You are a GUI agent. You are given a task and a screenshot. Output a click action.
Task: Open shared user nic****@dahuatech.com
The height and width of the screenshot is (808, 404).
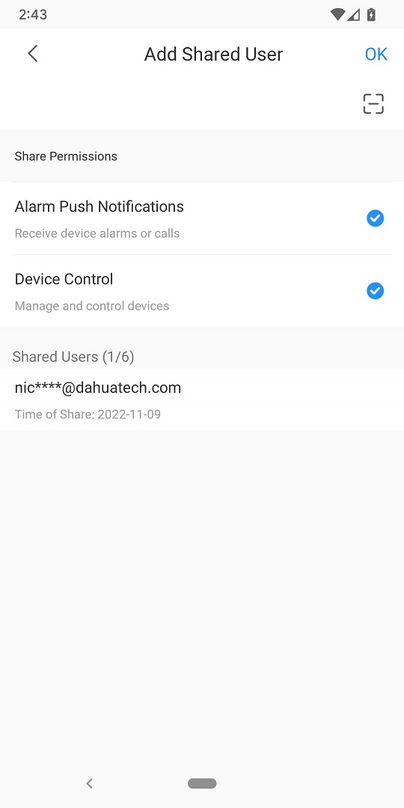coord(202,400)
